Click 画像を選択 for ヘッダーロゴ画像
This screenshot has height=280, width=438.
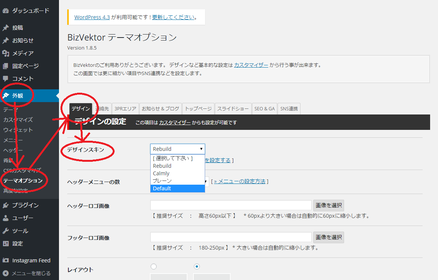(x=328, y=205)
